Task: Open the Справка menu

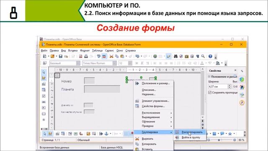Action: coord(130,50)
